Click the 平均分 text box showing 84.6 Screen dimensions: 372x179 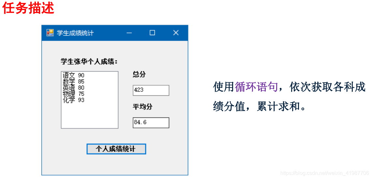[151, 123]
